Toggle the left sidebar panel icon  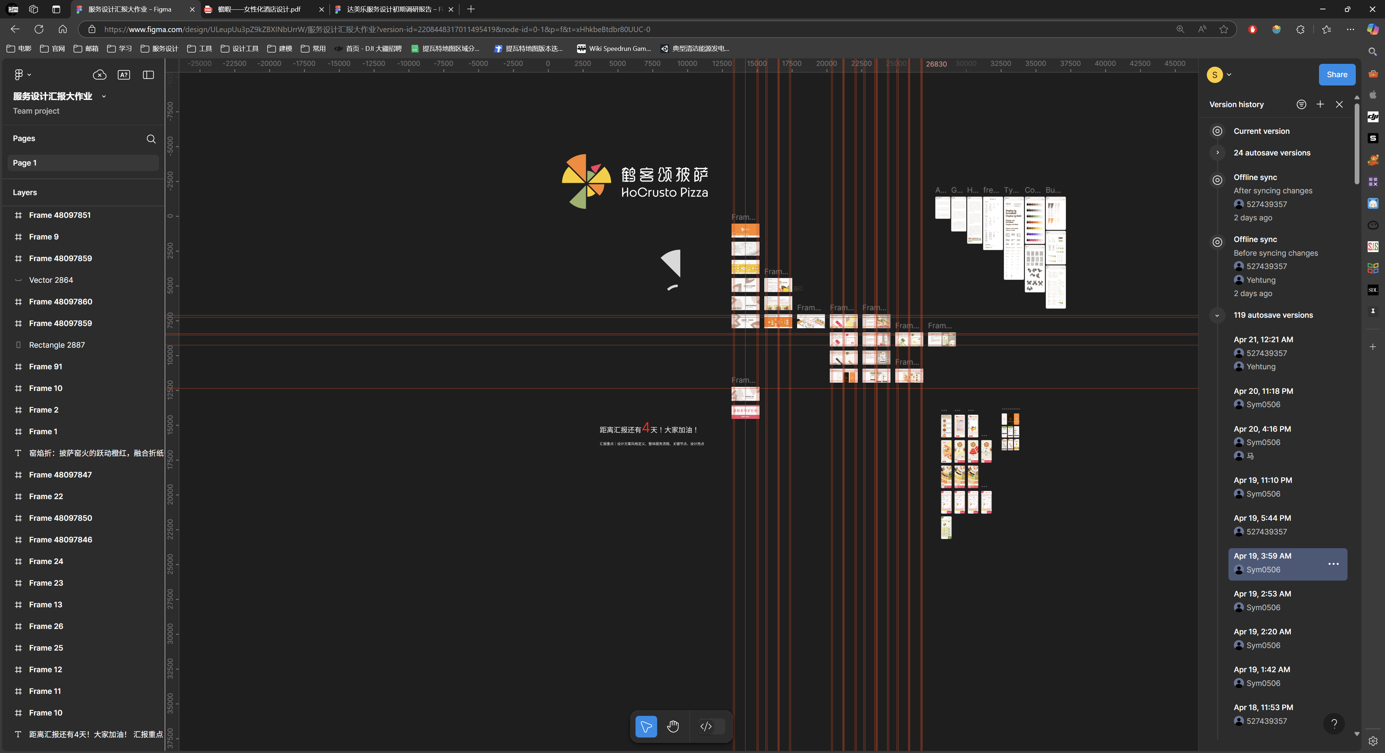click(x=148, y=75)
